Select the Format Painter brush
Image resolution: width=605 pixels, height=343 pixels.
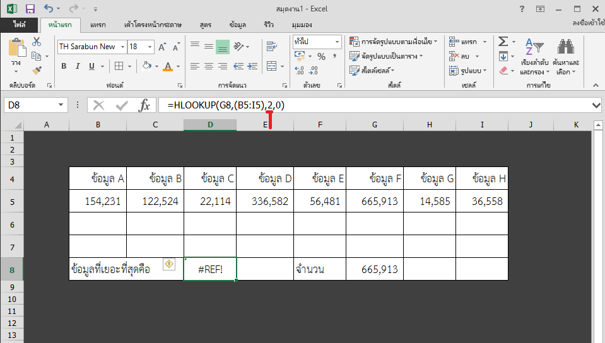(37, 69)
